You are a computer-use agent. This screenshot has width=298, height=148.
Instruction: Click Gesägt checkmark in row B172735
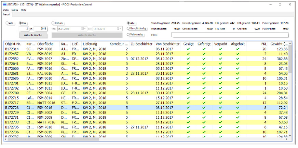[x=188, y=127]
